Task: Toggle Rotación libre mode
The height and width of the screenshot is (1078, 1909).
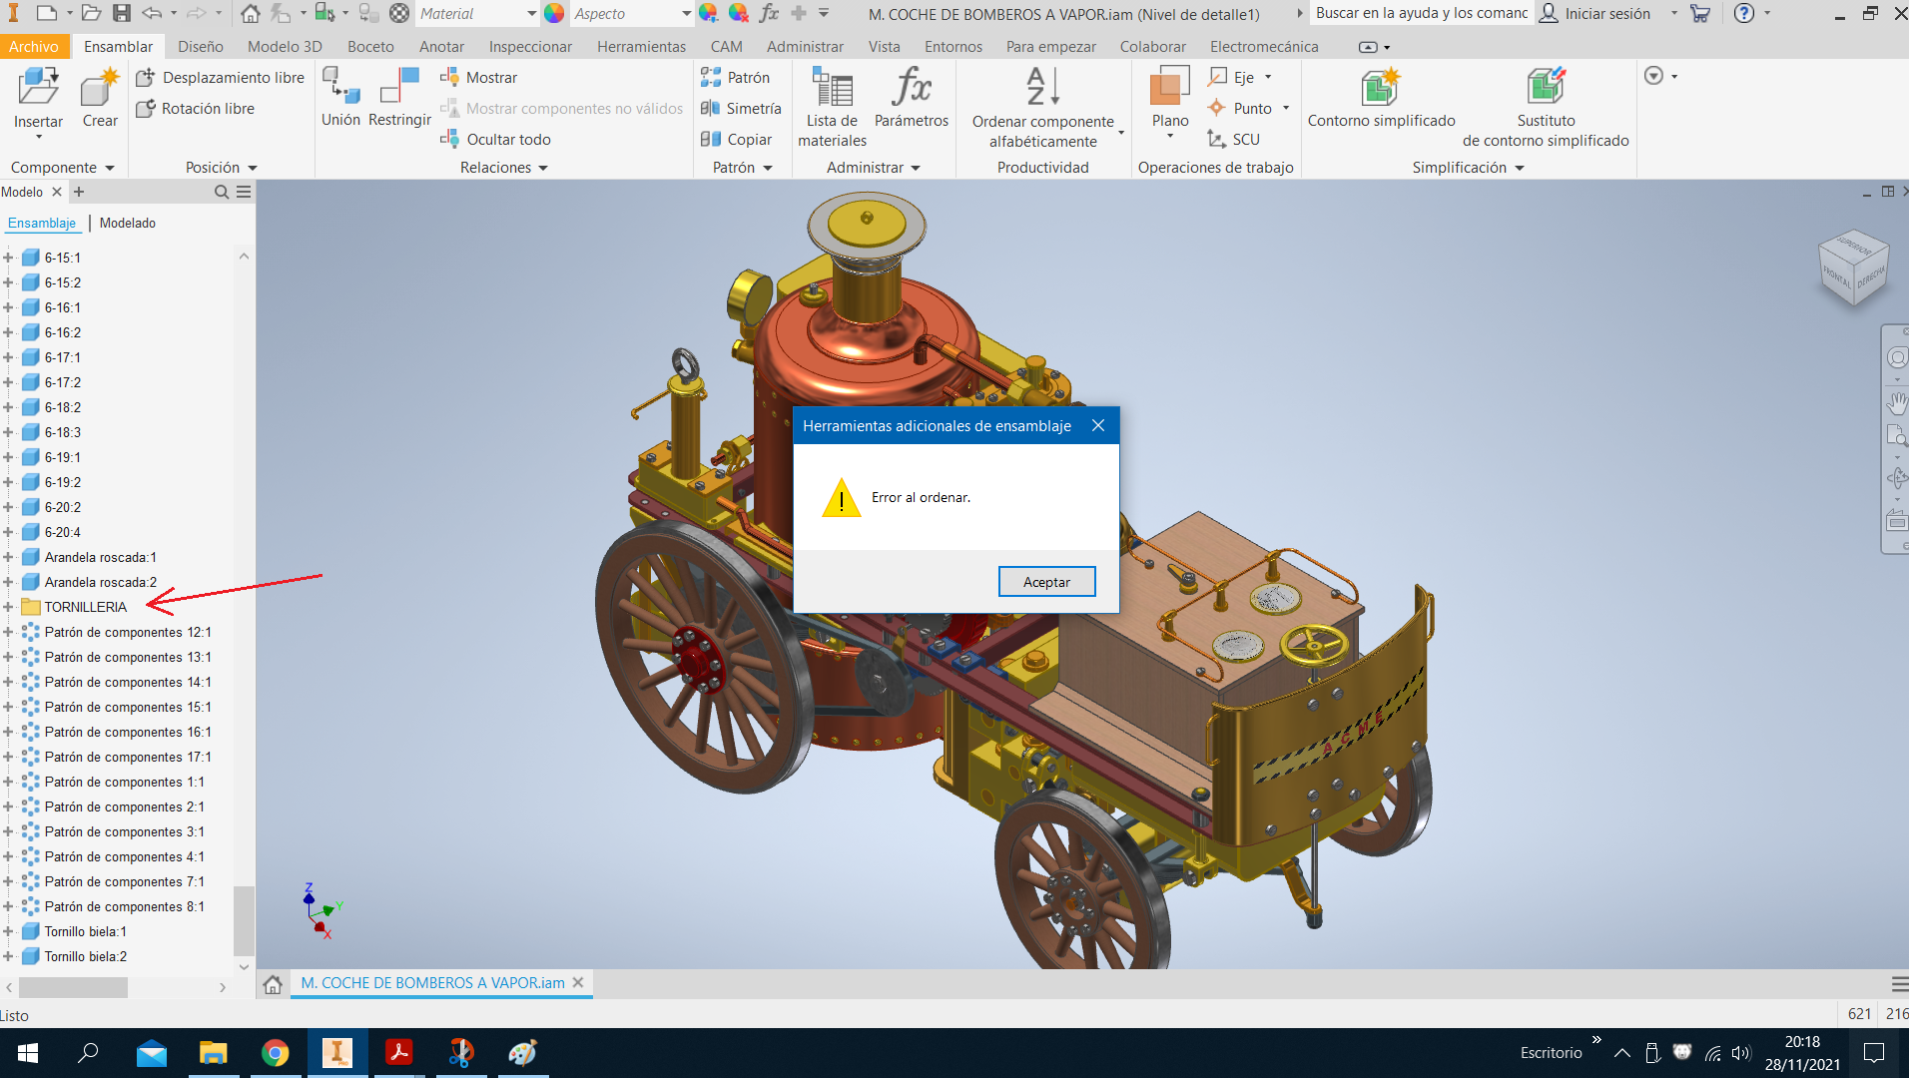Action: click(x=207, y=108)
